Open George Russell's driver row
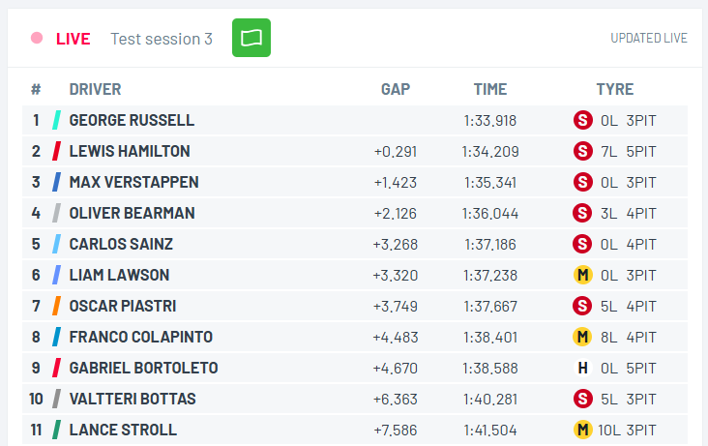The width and height of the screenshot is (708, 446). pos(132,120)
